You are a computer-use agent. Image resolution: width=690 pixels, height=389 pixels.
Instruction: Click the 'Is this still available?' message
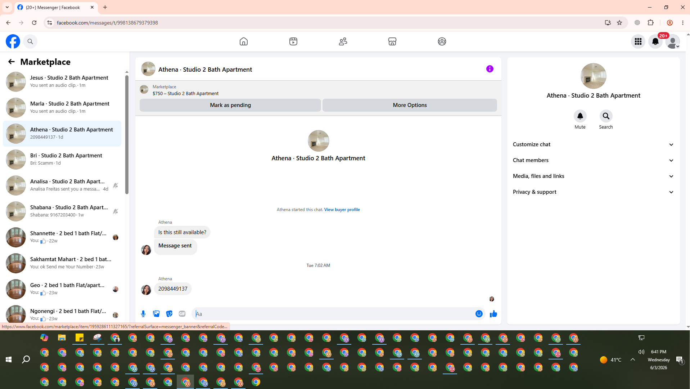click(x=182, y=232)
